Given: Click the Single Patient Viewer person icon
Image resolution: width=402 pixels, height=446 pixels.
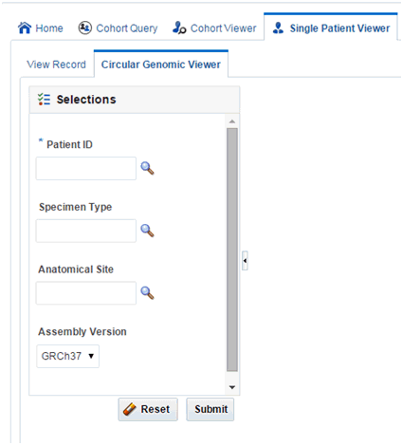Looking at the screenshot, I should (x=278, y=28).
